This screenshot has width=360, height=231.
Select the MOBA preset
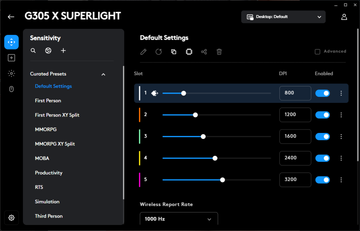tap(42, 158)
